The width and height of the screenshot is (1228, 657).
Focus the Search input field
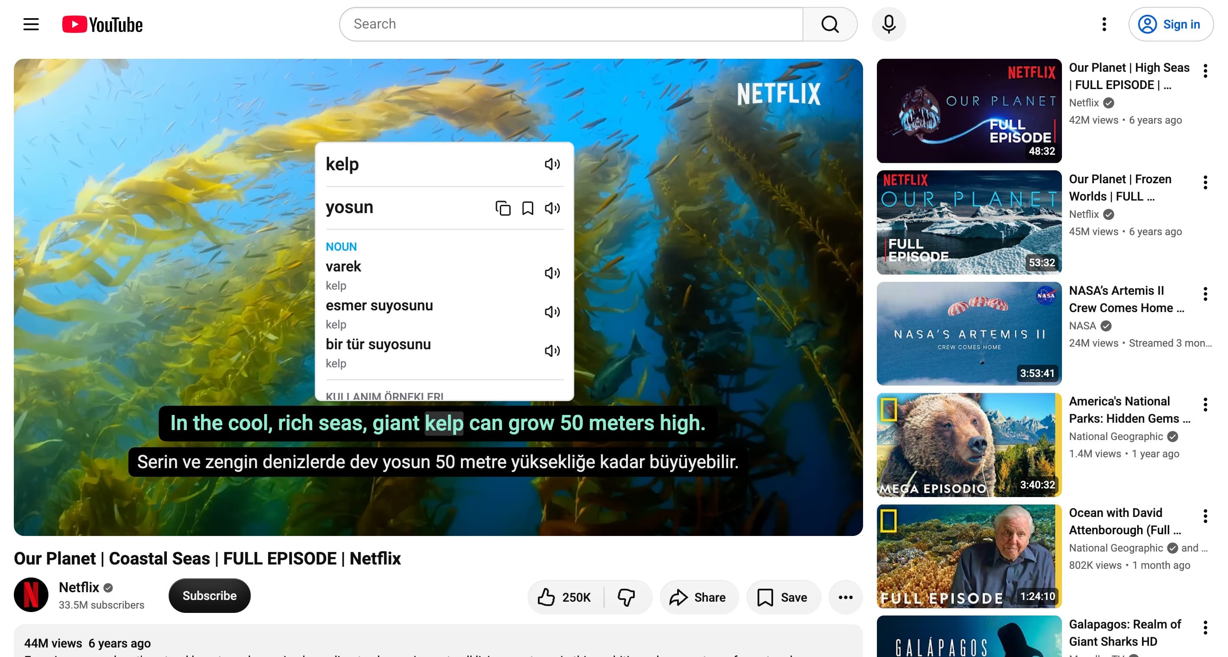click(x=571, y=24)
